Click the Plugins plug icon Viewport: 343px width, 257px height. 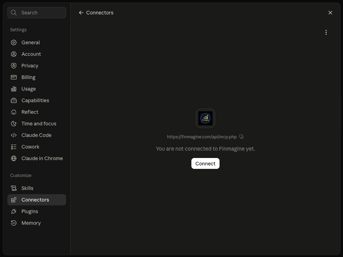click(x=14, y=211)
